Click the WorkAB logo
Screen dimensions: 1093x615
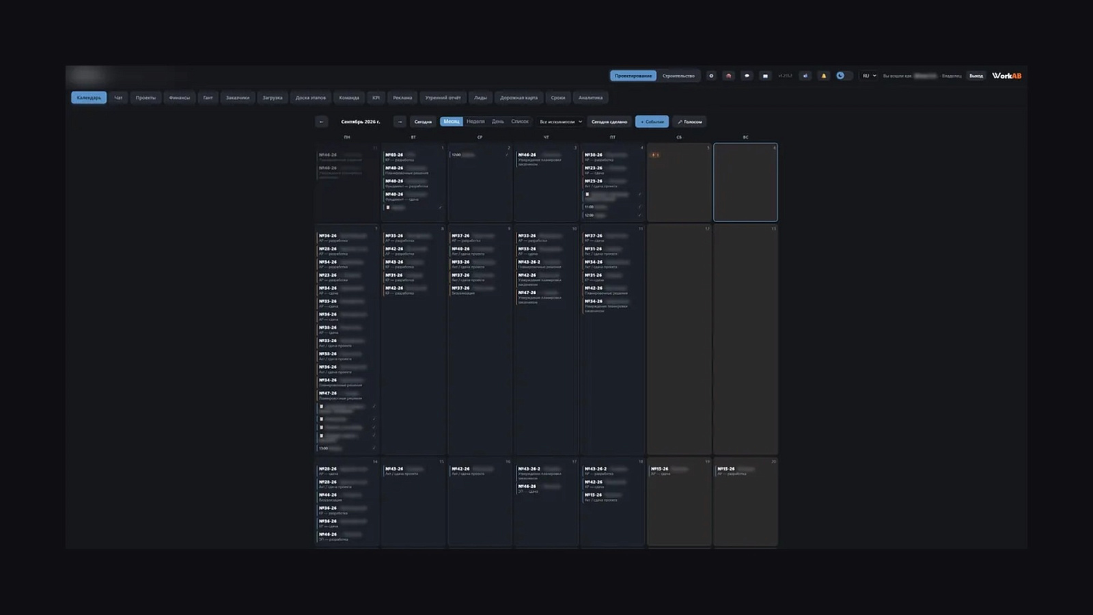point(1007,76)
